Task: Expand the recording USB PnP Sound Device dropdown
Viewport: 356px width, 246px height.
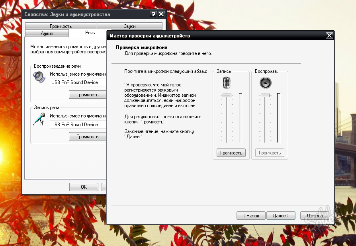Action: [78, 125]
